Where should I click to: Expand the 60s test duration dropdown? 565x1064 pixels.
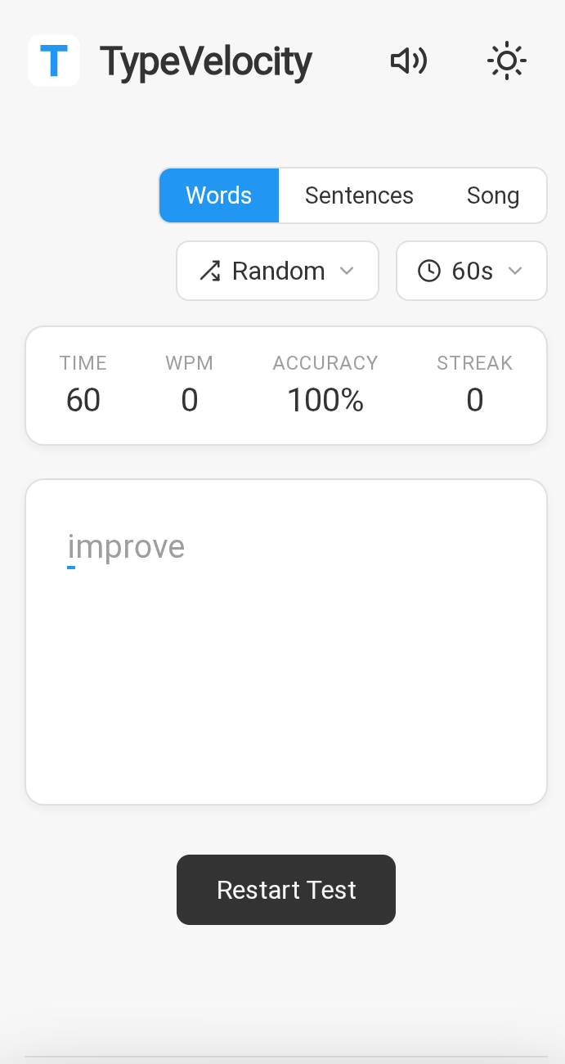click(x=471, y=270)
